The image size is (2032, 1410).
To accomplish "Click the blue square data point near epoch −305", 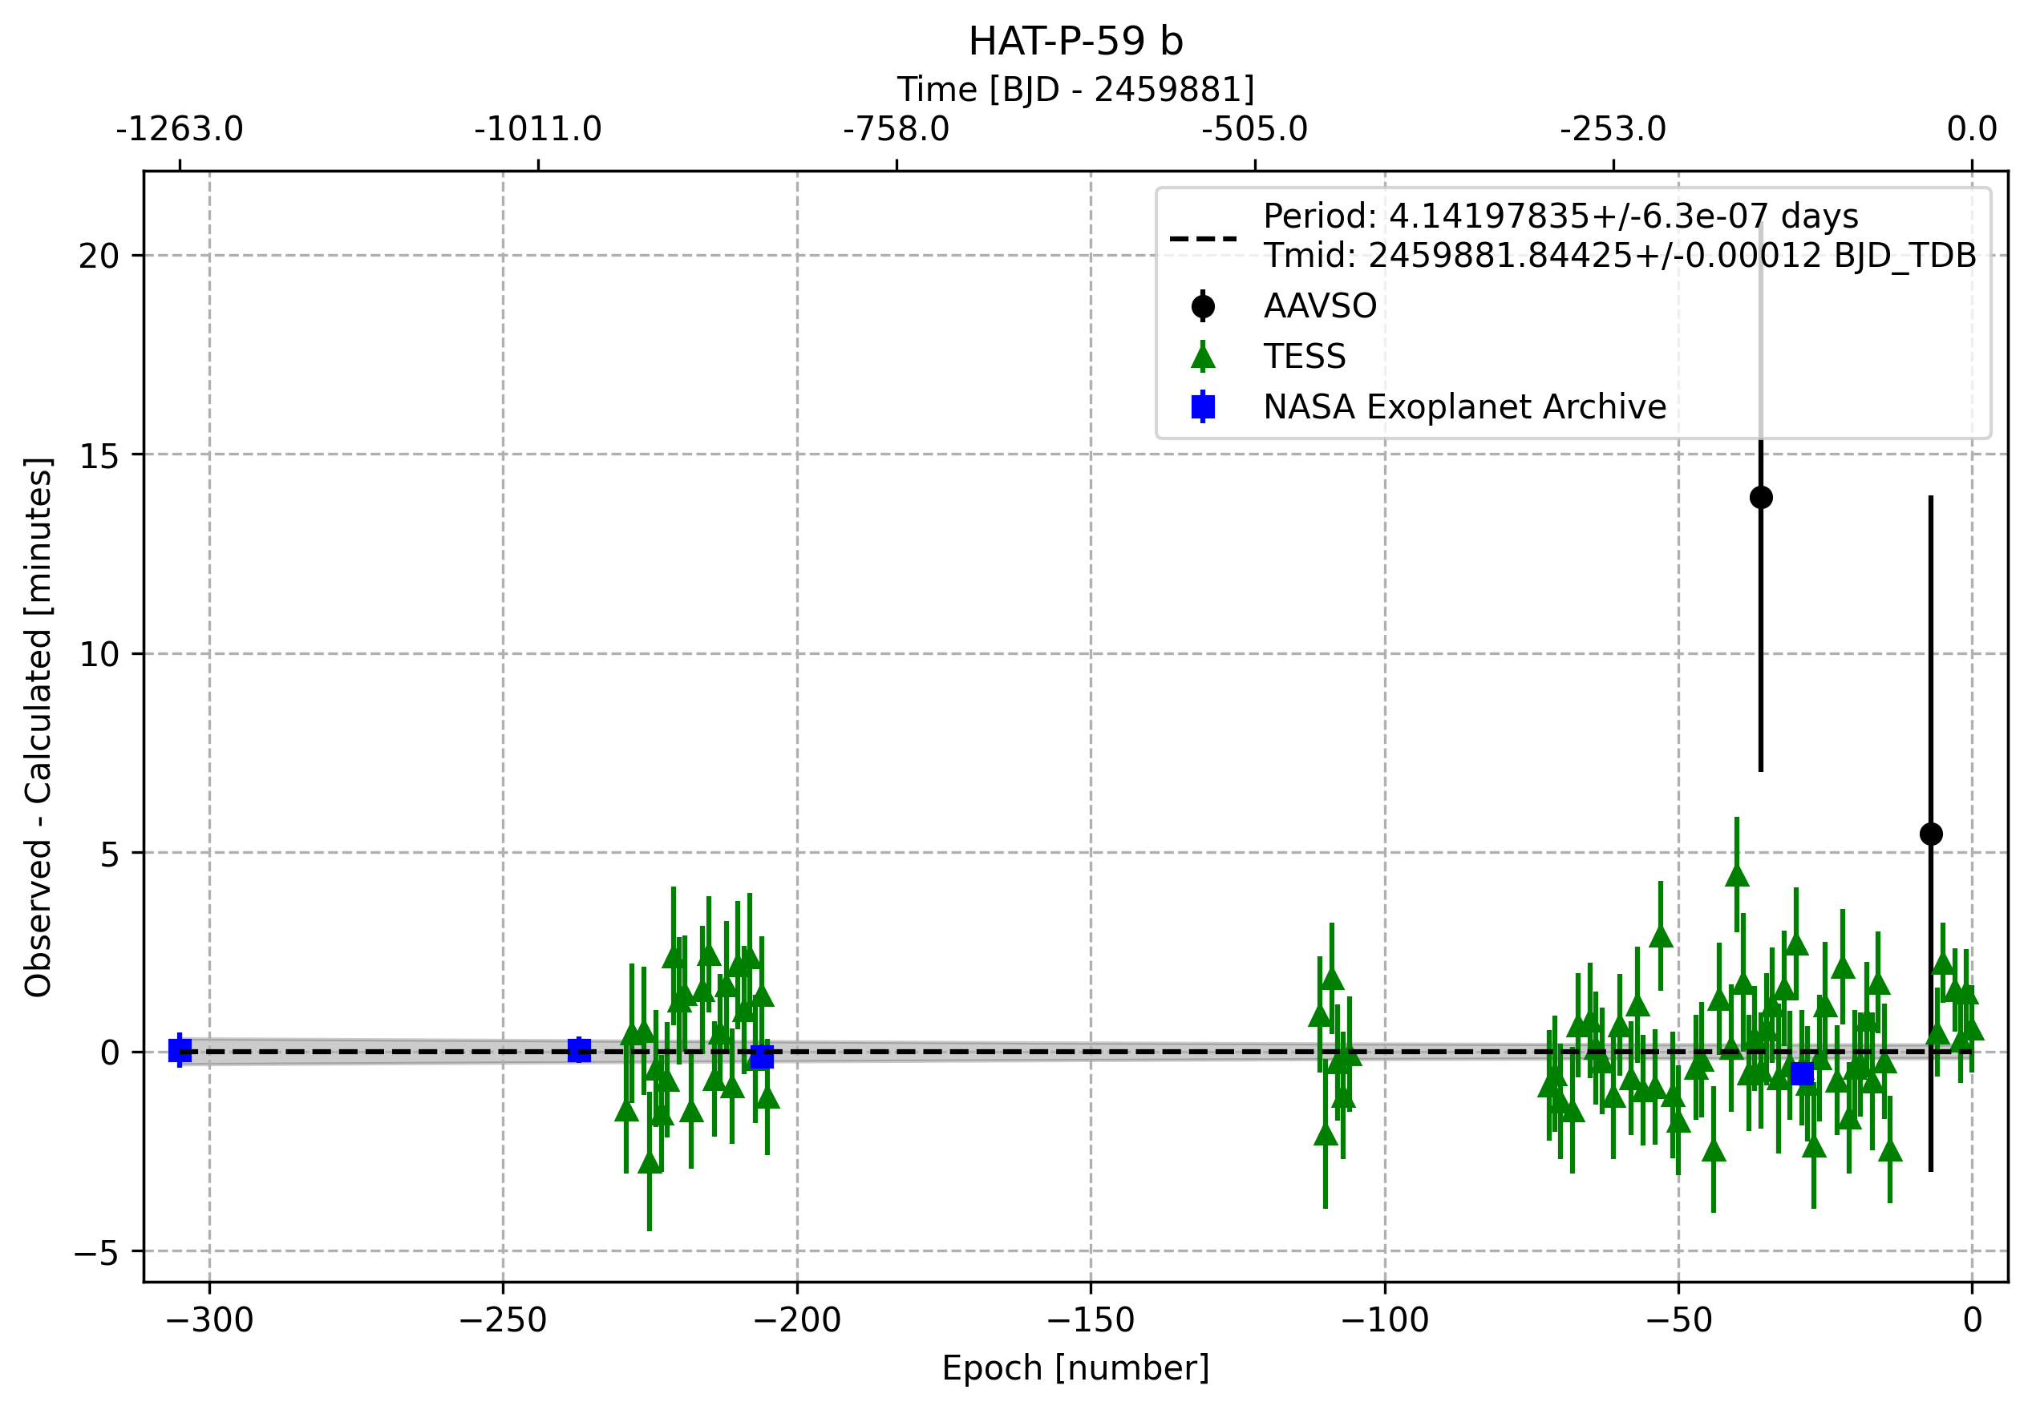I will tap(180, 1050).
